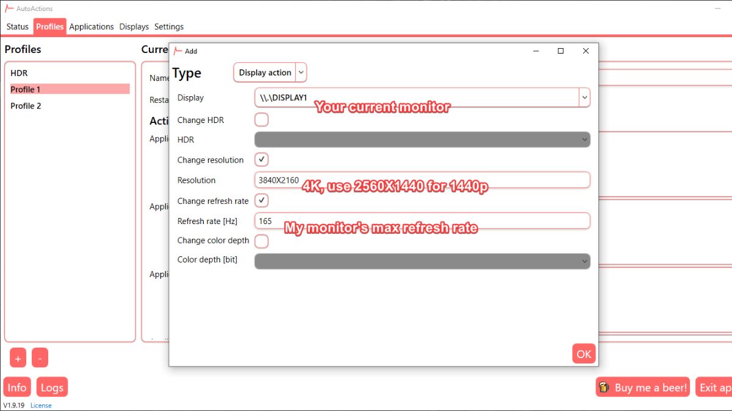Switch to the Status tab

[17, 26]
